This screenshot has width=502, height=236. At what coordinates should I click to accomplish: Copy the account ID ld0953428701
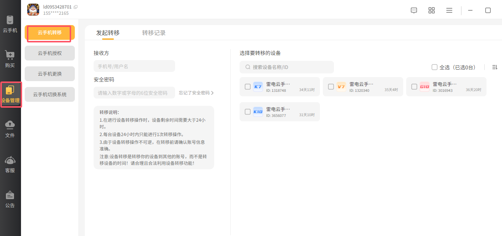(x=76, y=7)
